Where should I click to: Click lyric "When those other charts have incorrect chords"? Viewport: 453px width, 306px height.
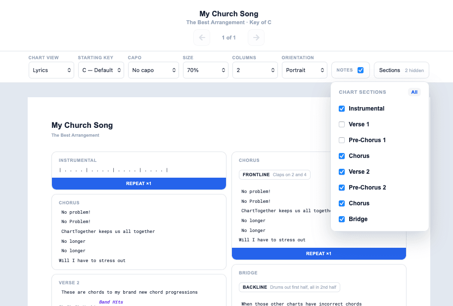coord(301,304)
